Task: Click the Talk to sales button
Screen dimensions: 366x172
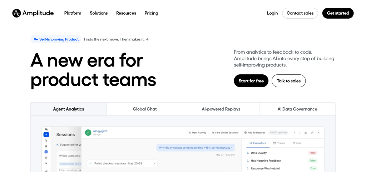Action: click(288, 81)
